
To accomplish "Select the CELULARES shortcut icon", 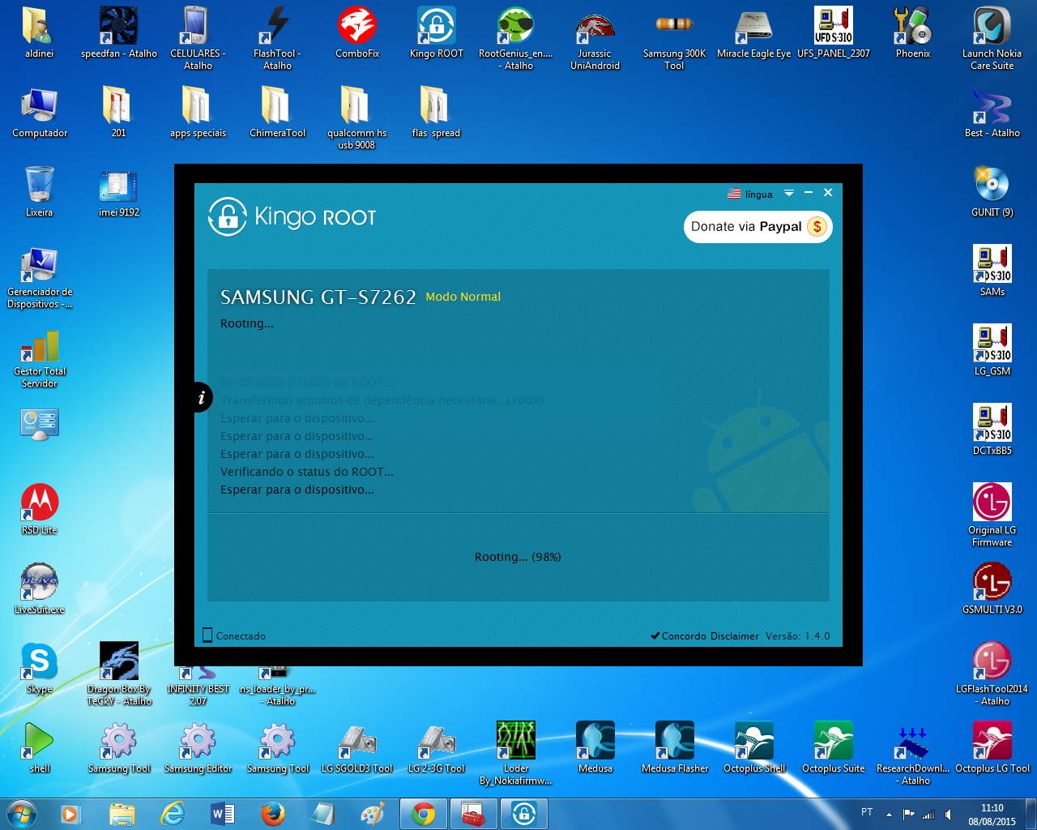I will [x=198, y=39].
